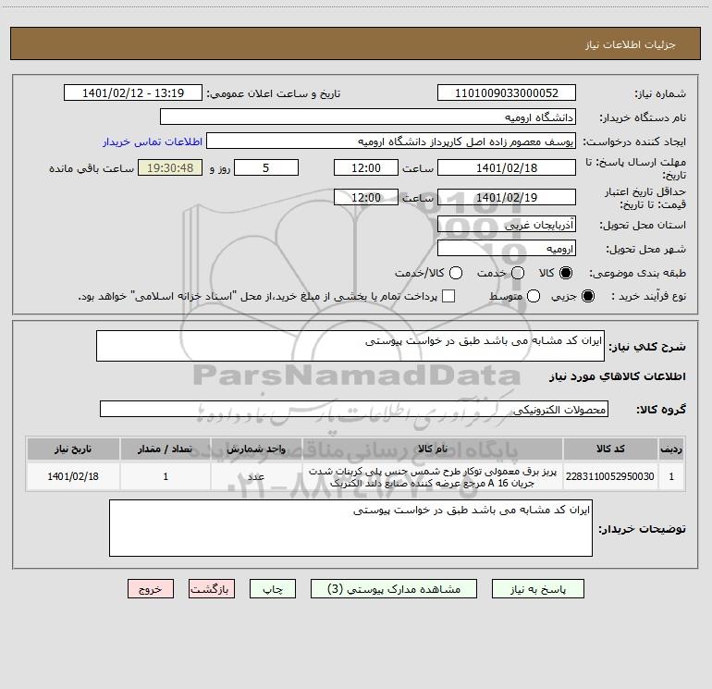
Task: Click the remaining days field showing 5
Action: click(x=266, y=167)
